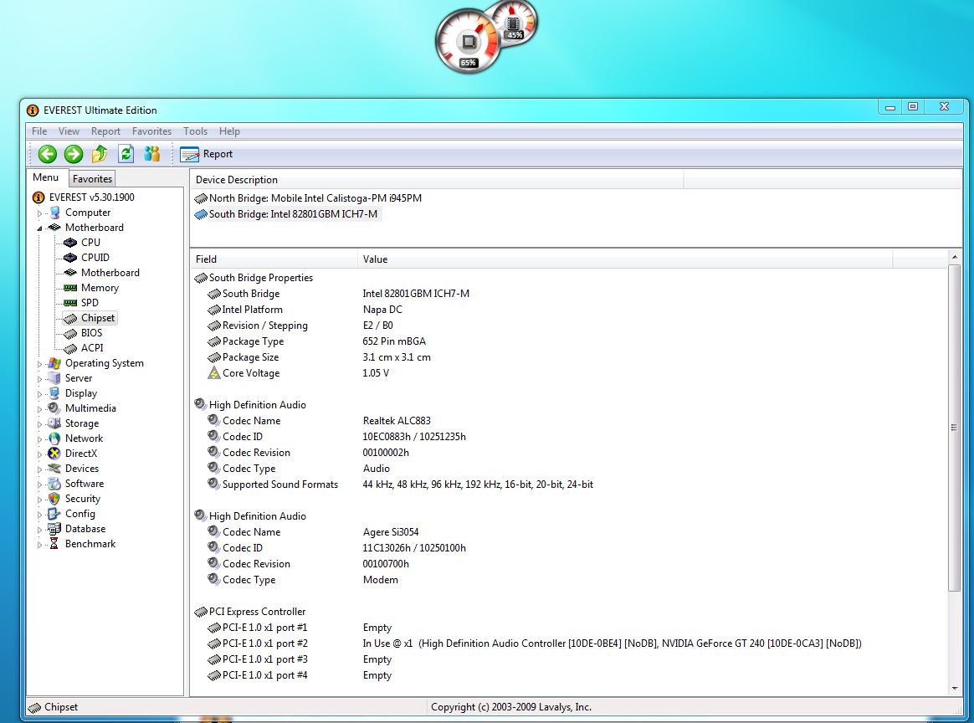
Task: Open the View menu
Action: coord(69,131)
